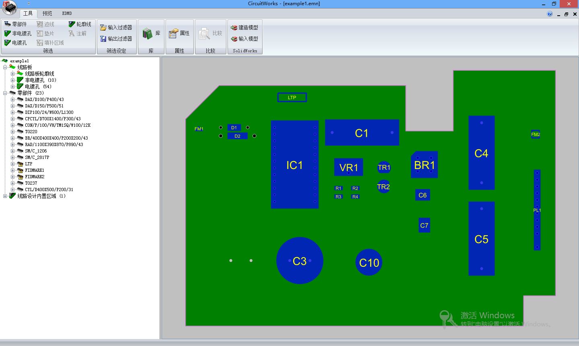
Task: Select the TR1 transistor on board
Action: click(x=384, y=167)
